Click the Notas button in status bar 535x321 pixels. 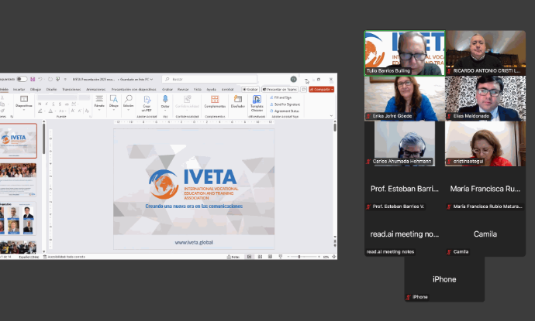[233, 257]
